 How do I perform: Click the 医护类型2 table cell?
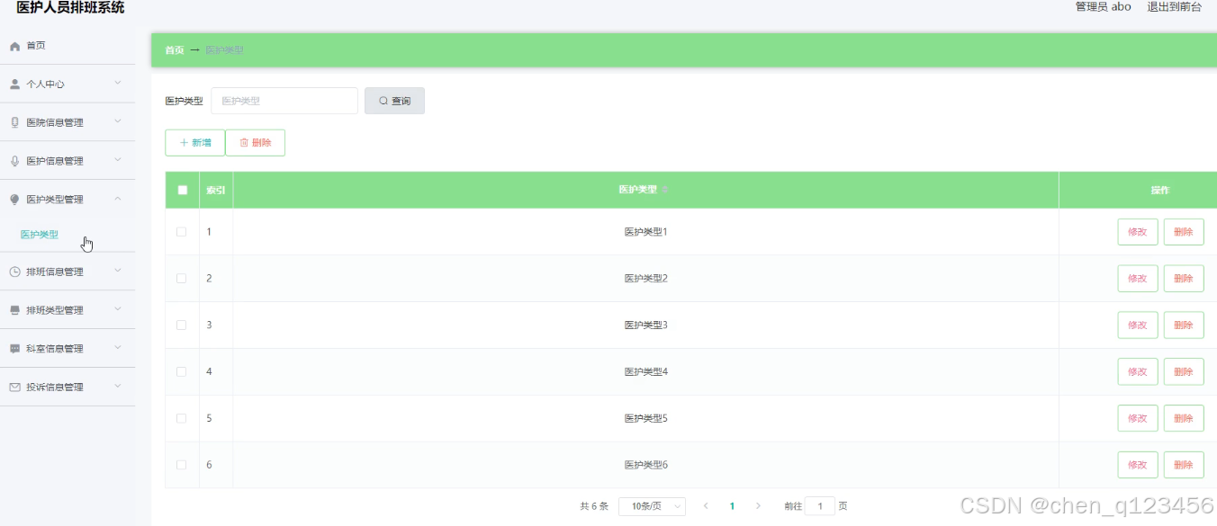645,278
